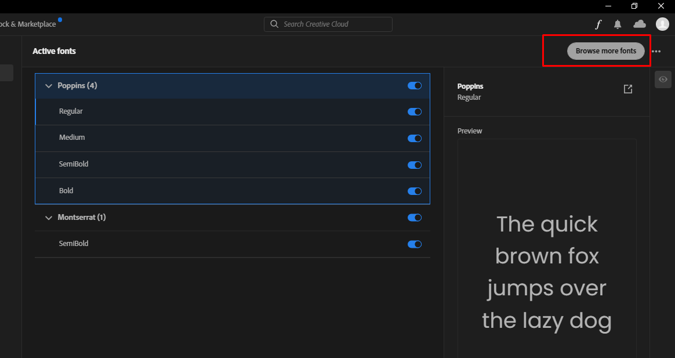Image resolution: width=675 pixels, height=358 pixels.
Task: Open the cloud sync status icon
Action: click(640, 24)
